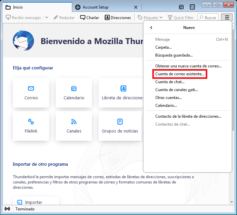
Task: Click the Nuevo menu title
Action: (189, 28)
